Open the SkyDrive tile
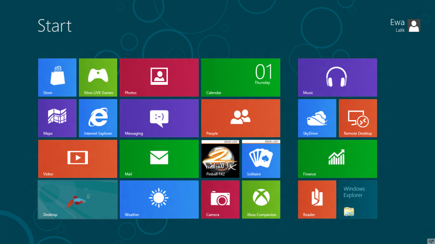This screenshot has width=435, height=244. (x=317, y=118)
